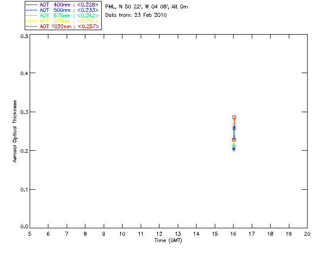Click the lower blue asterisk data marker
Image resolution: width=316 pixels, height=253 pixels.
pyautogui.click(x=234, y=149)
